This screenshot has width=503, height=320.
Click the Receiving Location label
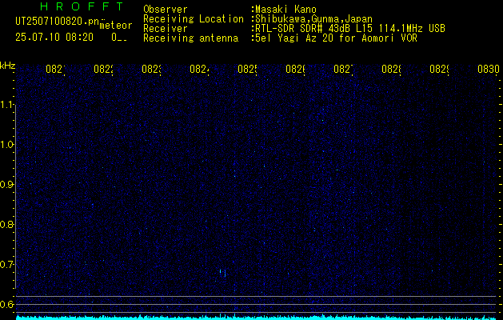tap(194, 19)
